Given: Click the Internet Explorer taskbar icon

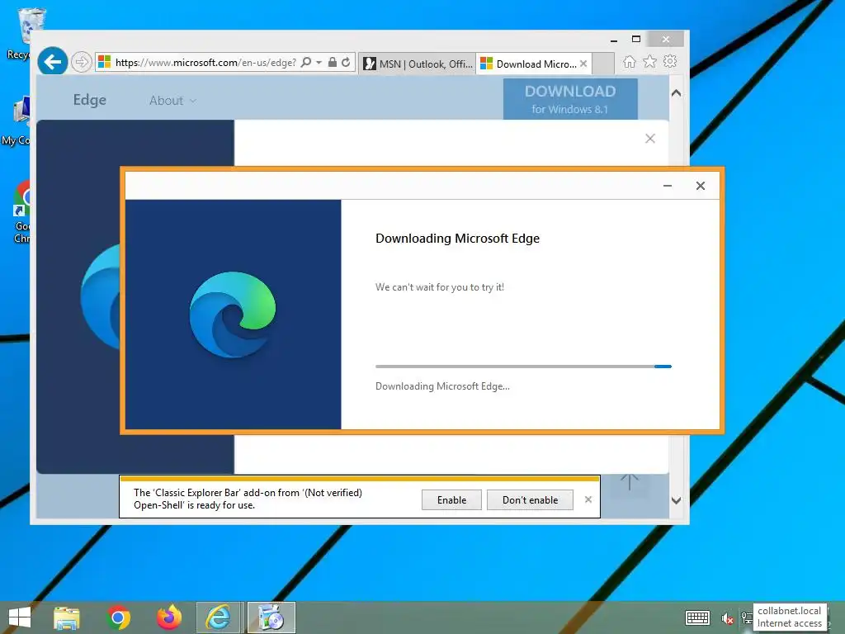Looking at the screenshot, I should tap(218, 617).
